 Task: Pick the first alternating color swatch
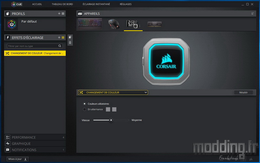(x=108, y=109)
